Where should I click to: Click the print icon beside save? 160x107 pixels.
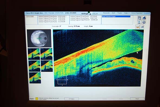[x=144, y=18]
